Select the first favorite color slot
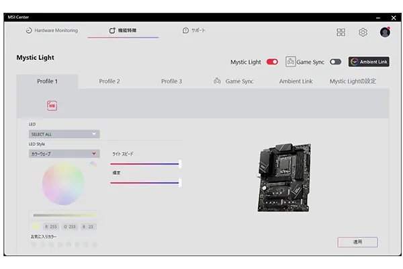Viewport: 403px width, 269px height. pyautogui.click(x=34, y=245)
